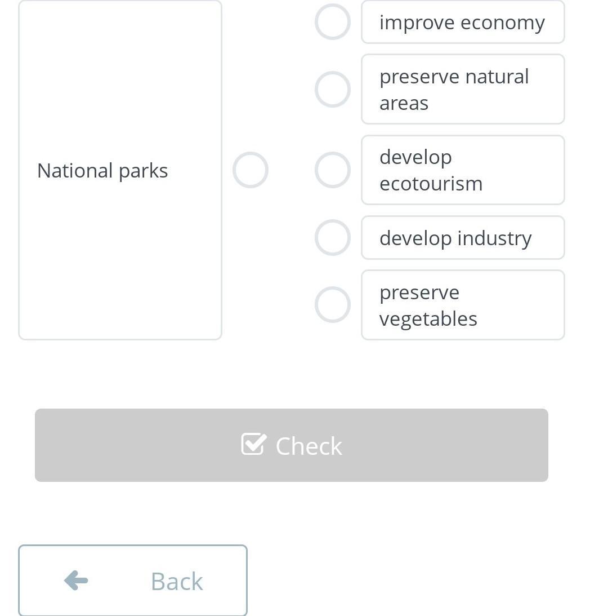Click the checkmark icon on Check button

coord(253,444)
